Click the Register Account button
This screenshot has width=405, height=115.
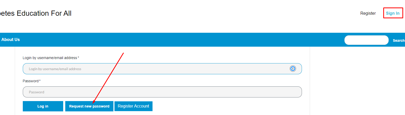pyautogui.click(x=133, y=106)
